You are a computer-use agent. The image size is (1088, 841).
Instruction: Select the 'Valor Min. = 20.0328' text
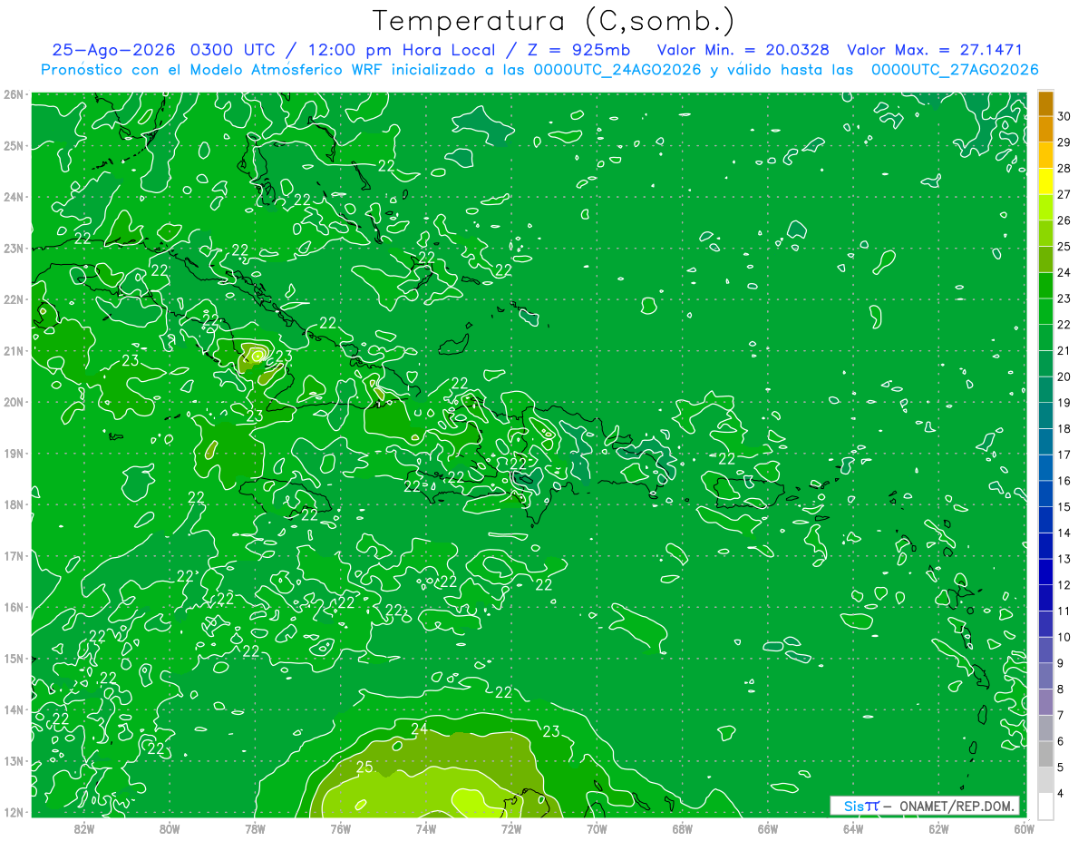[742, 50]
